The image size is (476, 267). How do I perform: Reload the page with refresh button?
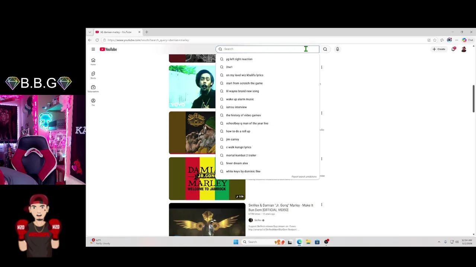click(97, 40)
